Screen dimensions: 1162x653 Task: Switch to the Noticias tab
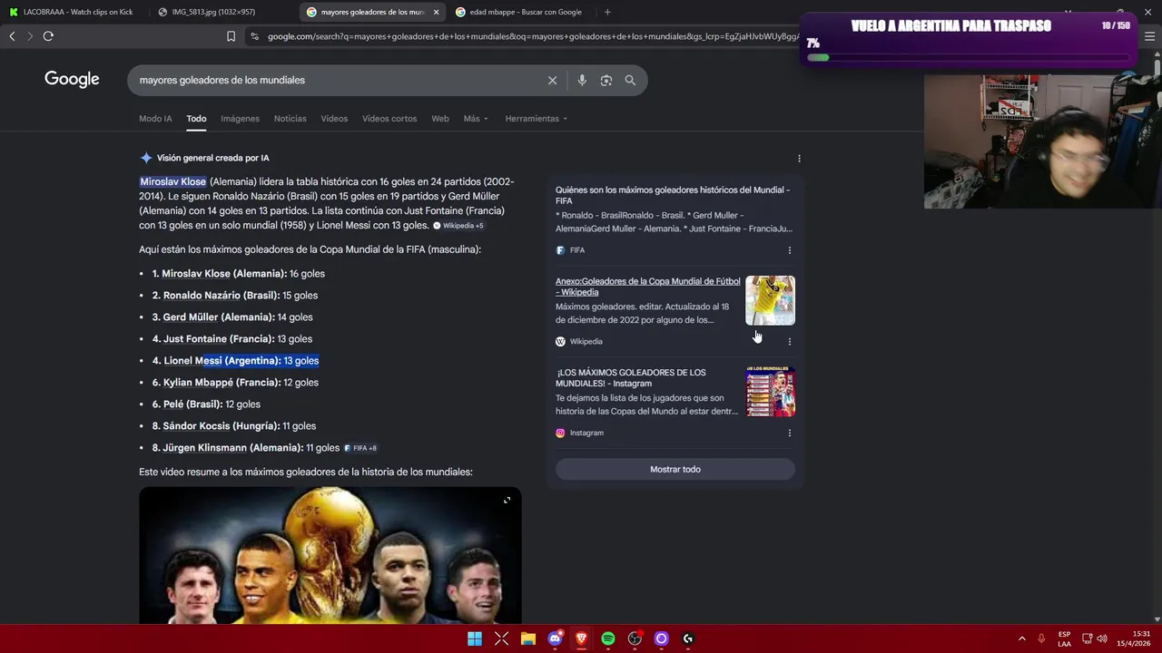pyautogui.click(x=290, y=119)
